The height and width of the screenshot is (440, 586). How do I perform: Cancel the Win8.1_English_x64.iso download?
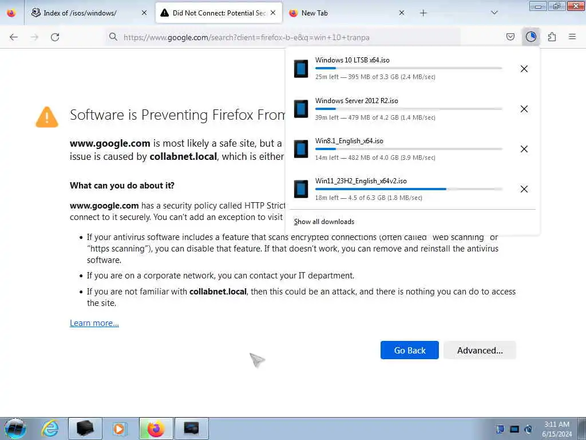[524, 149]
